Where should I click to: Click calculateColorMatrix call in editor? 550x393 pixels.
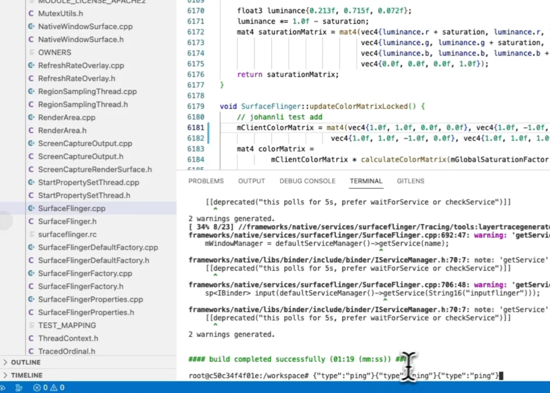(x=403, y=159)
